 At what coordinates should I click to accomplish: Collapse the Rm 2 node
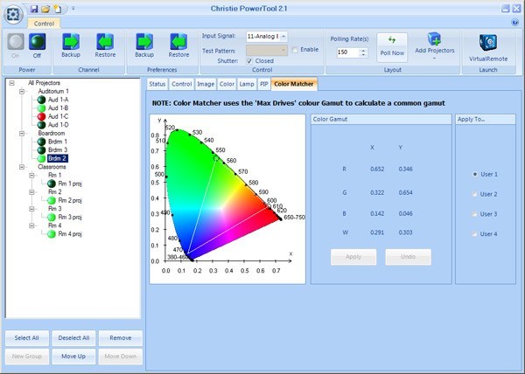(x=31, y=192)
